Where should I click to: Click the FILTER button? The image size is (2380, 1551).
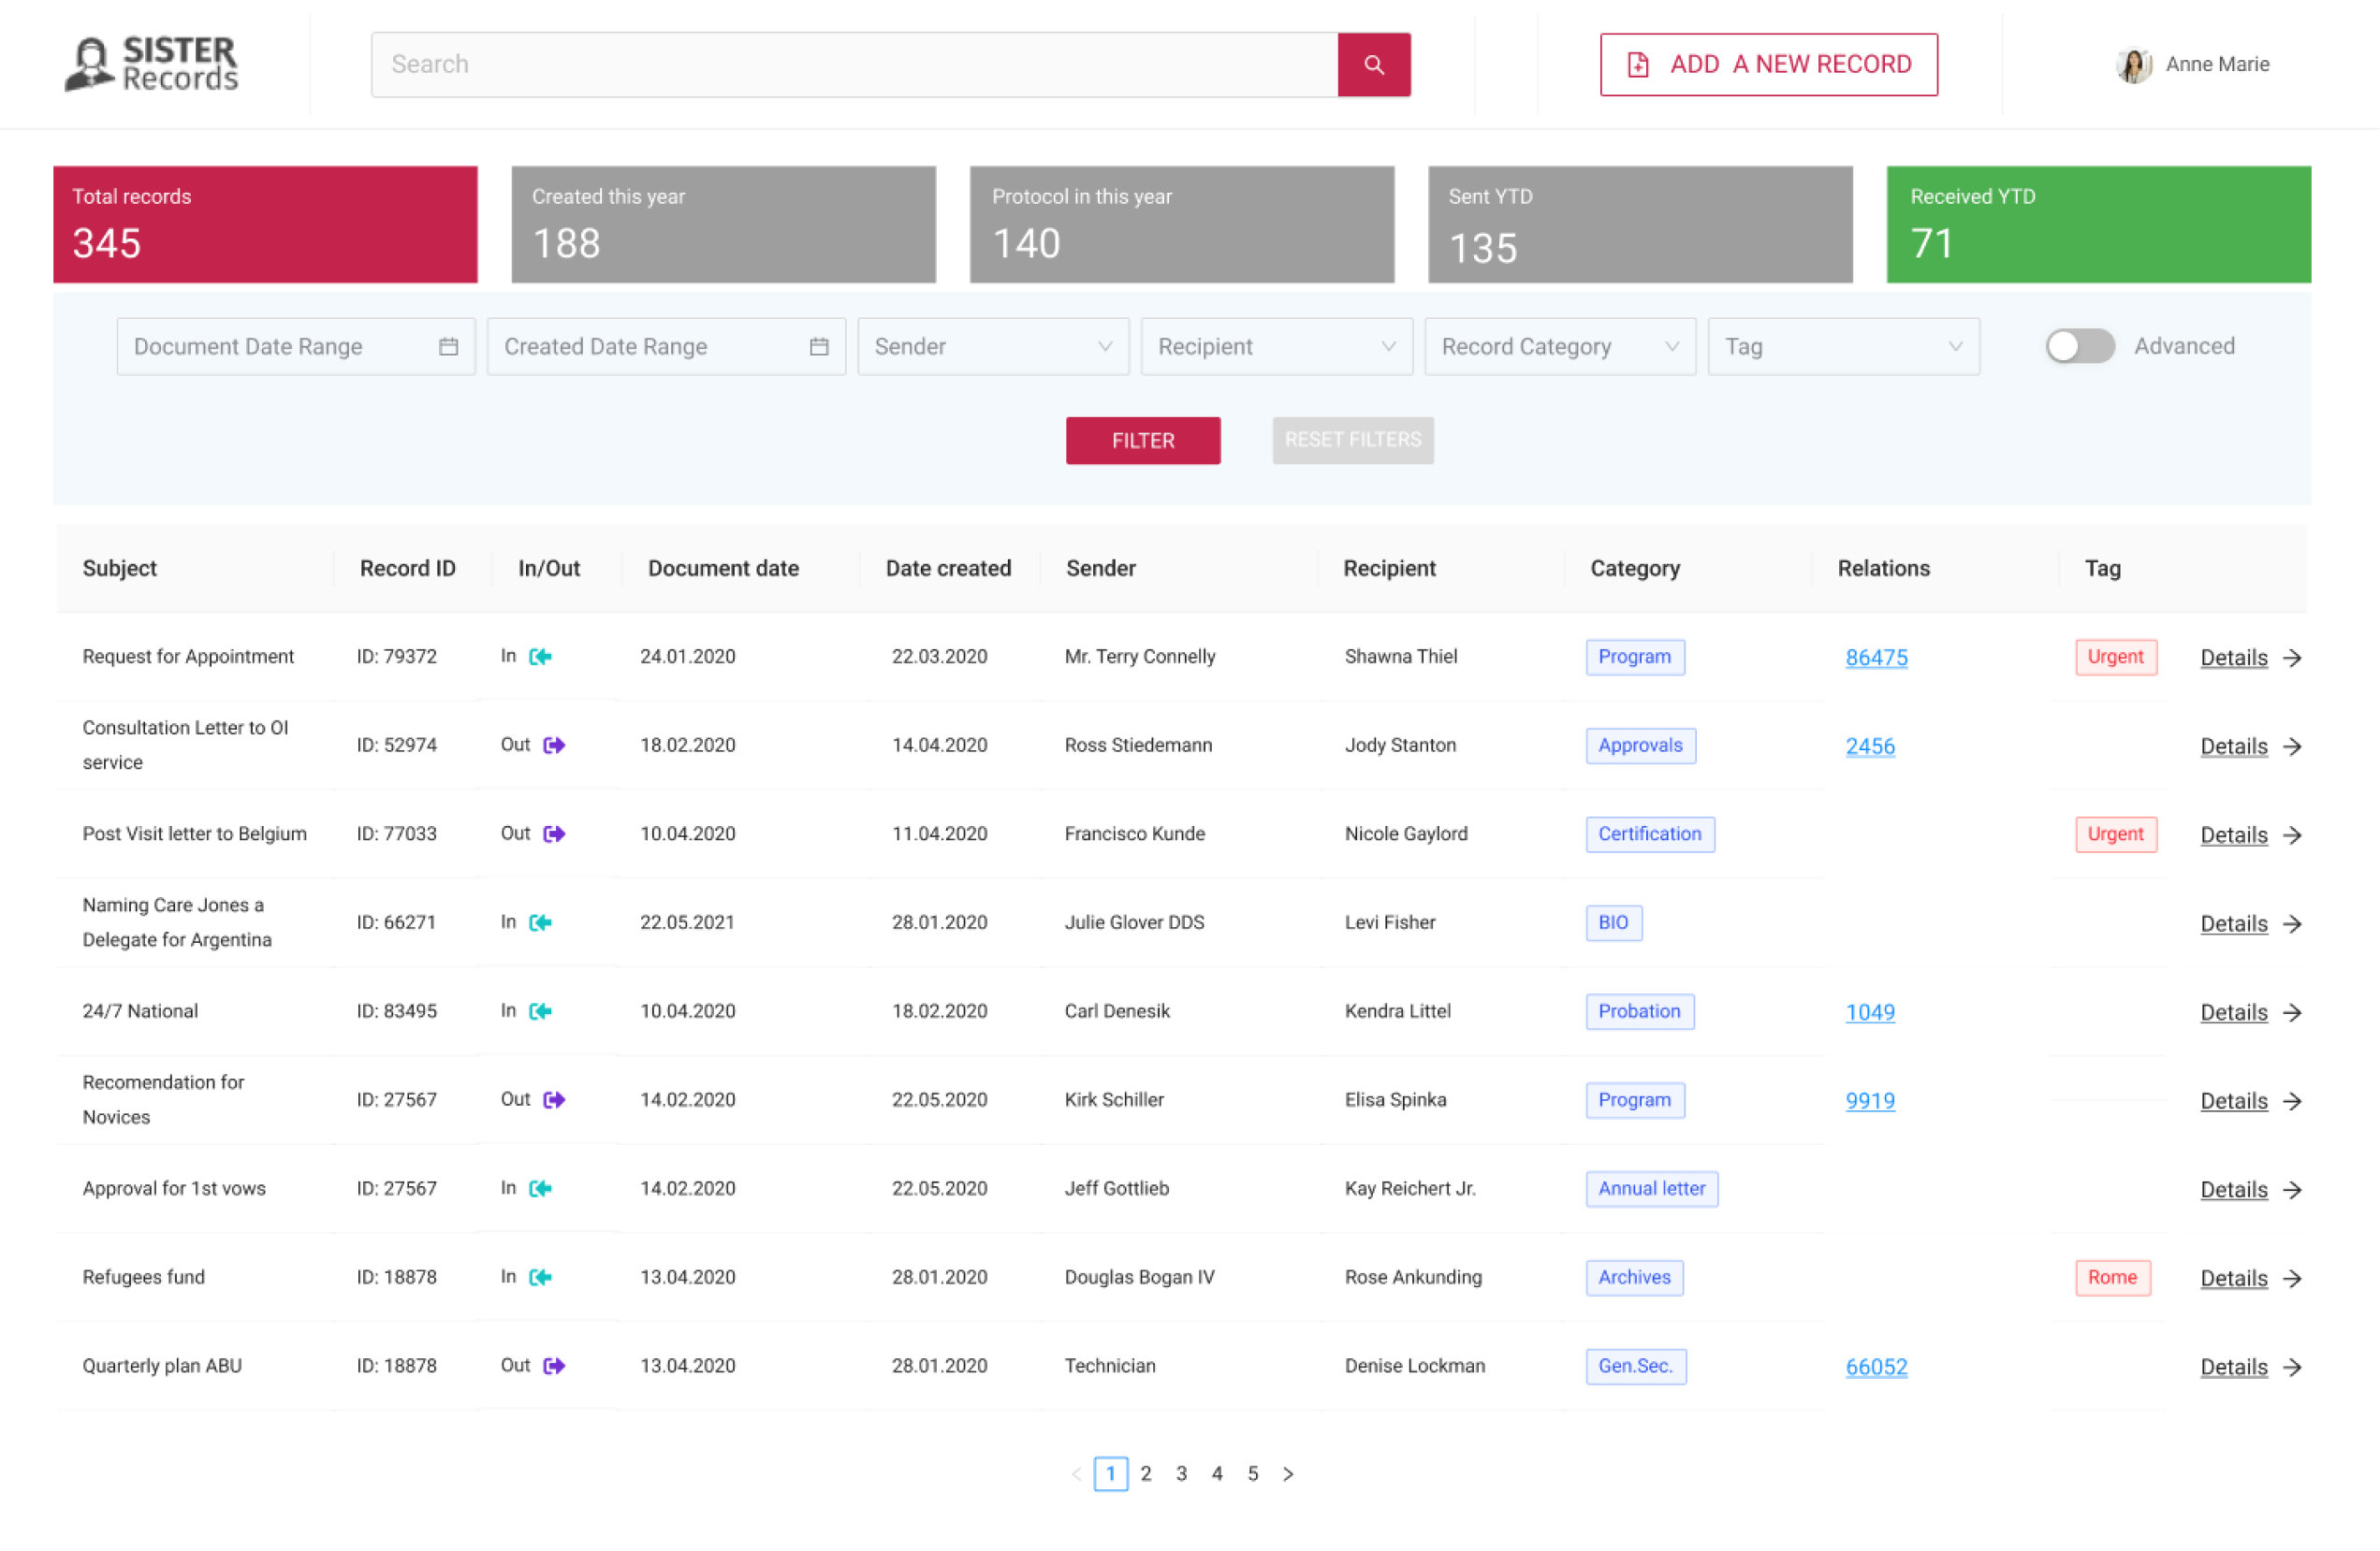[x=1143, y=440]
